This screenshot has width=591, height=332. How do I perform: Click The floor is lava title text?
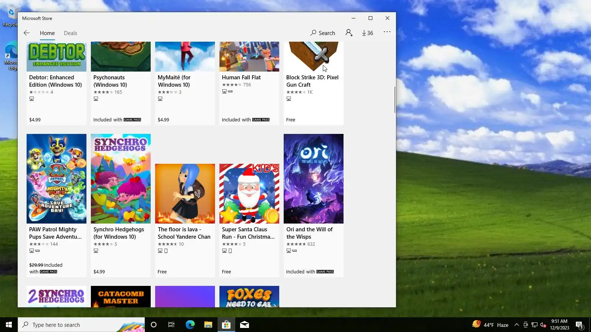point(184,233)
